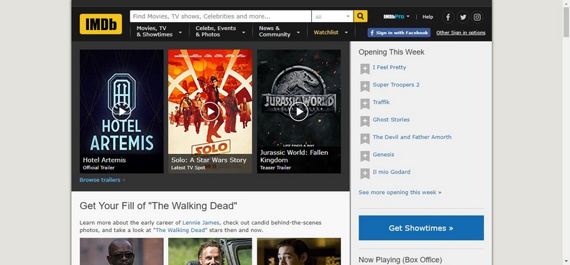This screenshot has height=265, width=570.
Task: Add Ghost Stories to watchlist
Action: (364, 121)
